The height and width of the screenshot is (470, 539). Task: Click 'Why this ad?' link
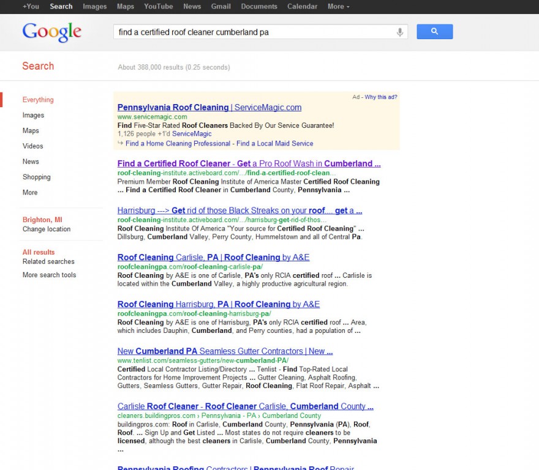(380, 97)
